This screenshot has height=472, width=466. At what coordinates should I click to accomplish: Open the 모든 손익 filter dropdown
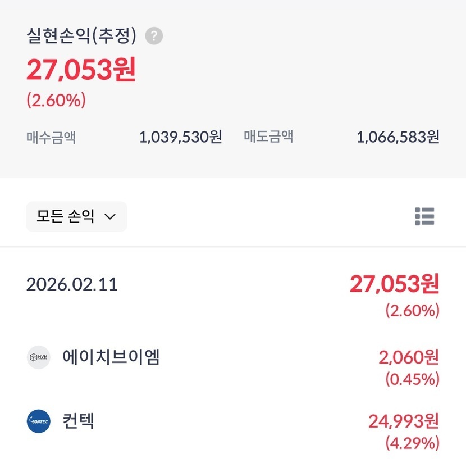(76, 216)
